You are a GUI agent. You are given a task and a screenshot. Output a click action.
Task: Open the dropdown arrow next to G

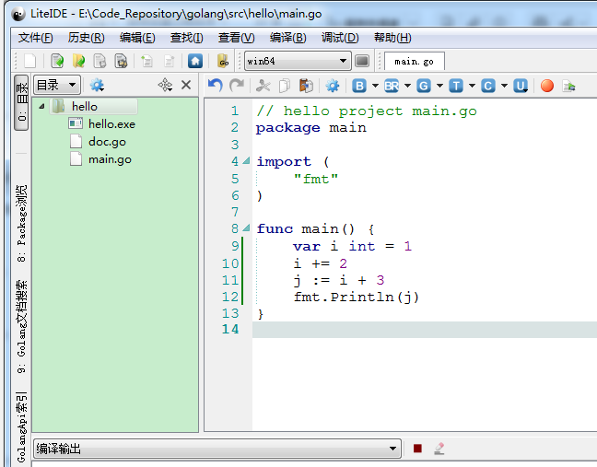(x=439, y=86)
